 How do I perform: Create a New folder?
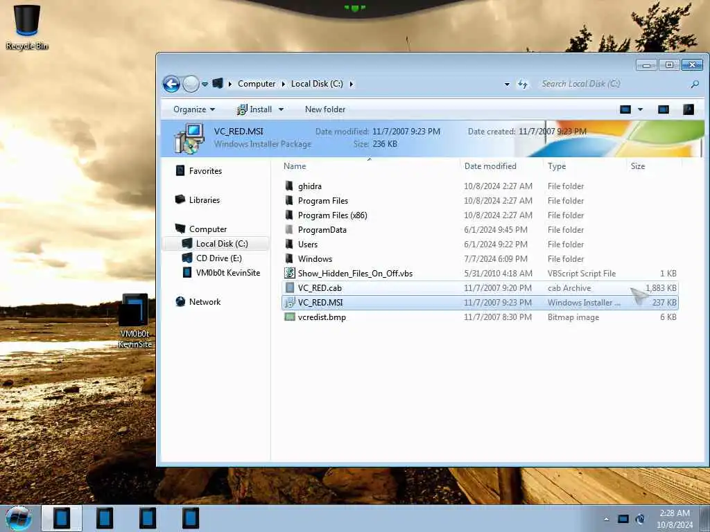[325, 109]
